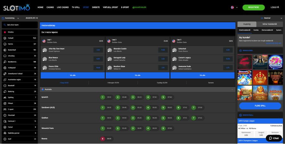This screenshot has width=285, height=144.
Task: Select the Golf icon in sidebar
Action: click(x=5, y=139)
